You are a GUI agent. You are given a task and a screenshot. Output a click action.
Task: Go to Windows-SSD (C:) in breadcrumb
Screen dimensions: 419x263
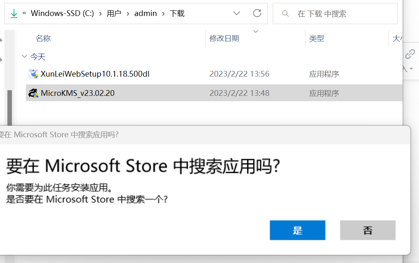click(62, 14)
